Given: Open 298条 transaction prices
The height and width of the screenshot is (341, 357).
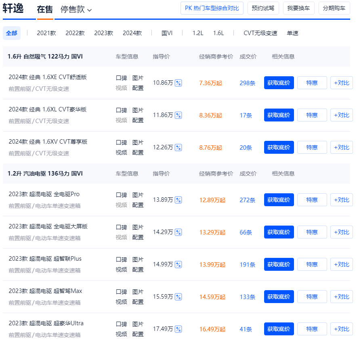Looking at the screenshot, I should (248, 83).
